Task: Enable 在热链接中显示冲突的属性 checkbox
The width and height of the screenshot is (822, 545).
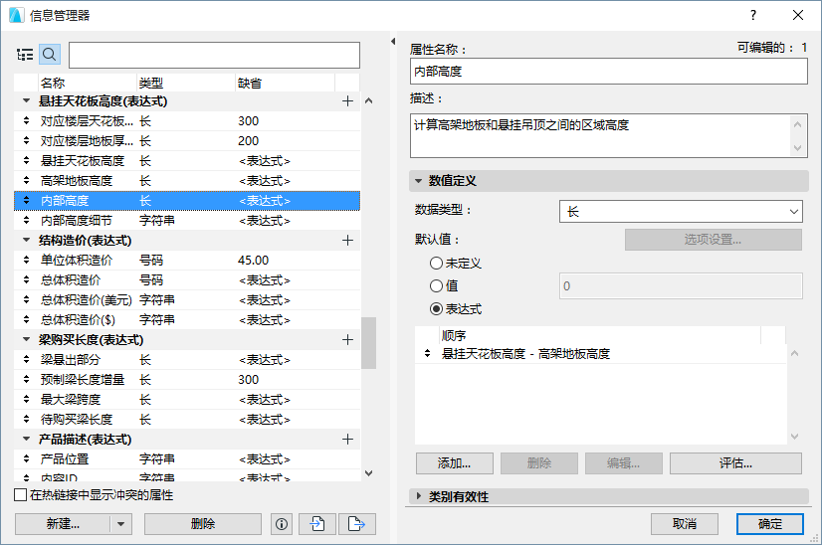Action: coord(21,495)
